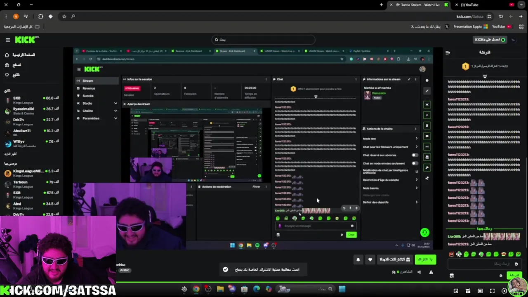Open the browser extensions puzzle icon
The height and width of the screenshot is (297, 528).
coord(40,16)
